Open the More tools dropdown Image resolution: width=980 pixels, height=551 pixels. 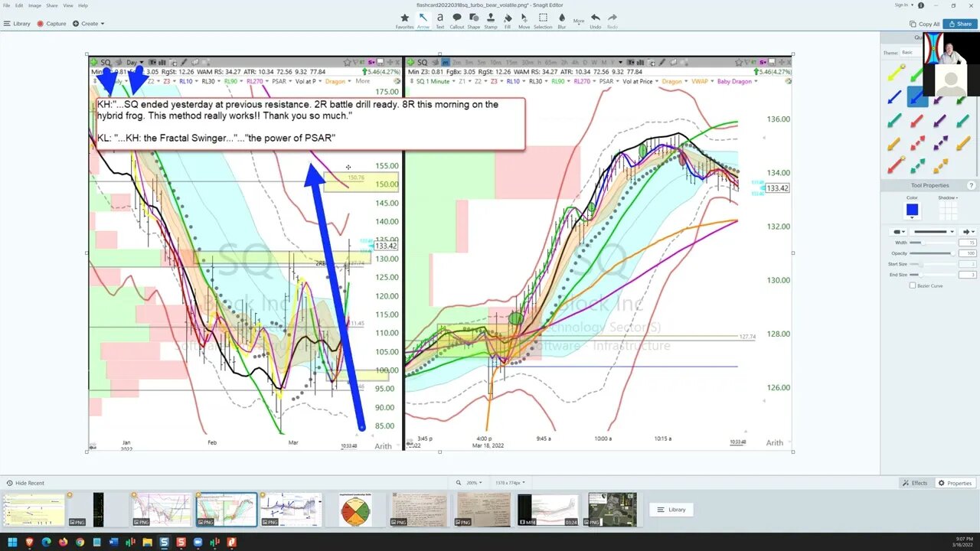[579, 21]
